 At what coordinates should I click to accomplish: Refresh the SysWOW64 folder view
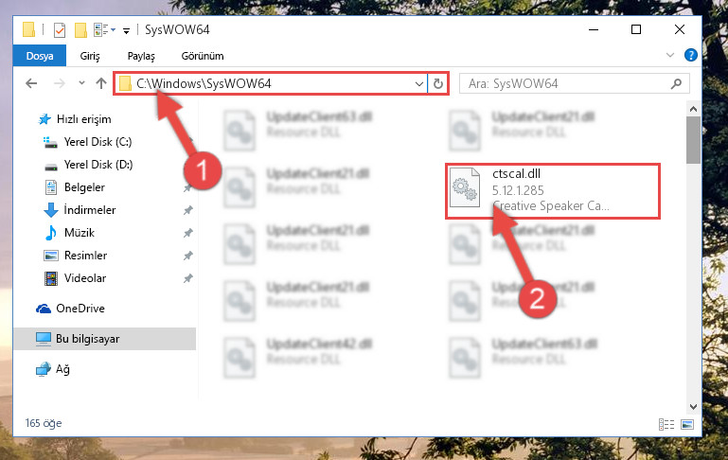click(437, 83)
